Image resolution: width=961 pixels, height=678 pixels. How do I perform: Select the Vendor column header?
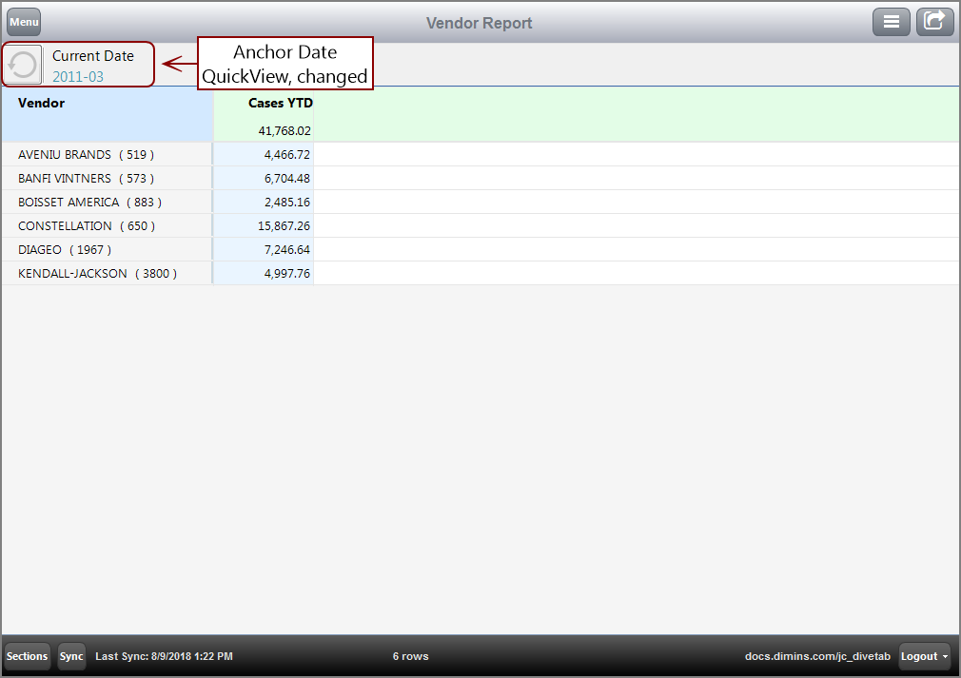point(41,103)
